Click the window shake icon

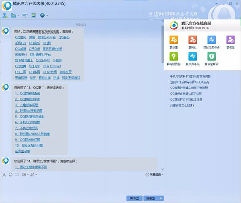click(17, 174)
